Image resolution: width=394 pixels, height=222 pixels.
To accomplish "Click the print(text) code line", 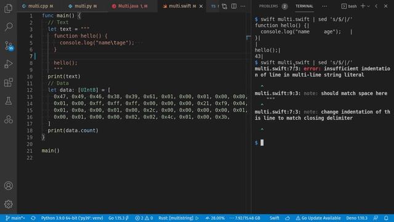I will tap(64, 76).
